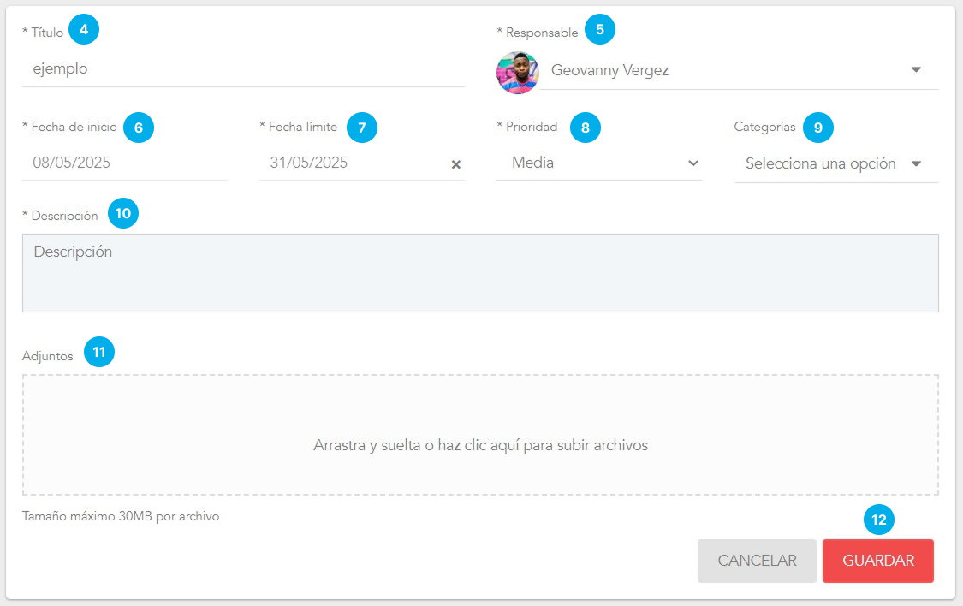The height and width of the screenshot is (606, 963).
Task: Click badge 9 next to Categorías
Action: [818, 128]
